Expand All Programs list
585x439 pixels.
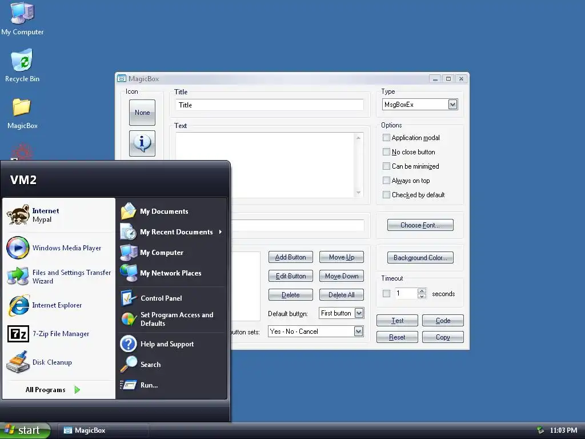point(53,390)
